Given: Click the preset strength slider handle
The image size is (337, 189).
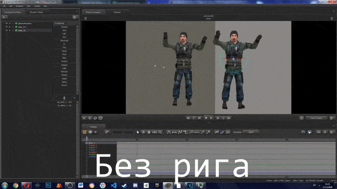Looking at the screenshot, I should [x=64, y=98].
